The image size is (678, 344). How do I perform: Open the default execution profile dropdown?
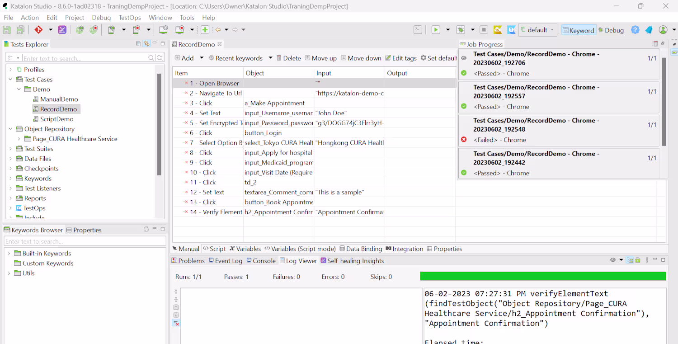[x=537, y=30]
